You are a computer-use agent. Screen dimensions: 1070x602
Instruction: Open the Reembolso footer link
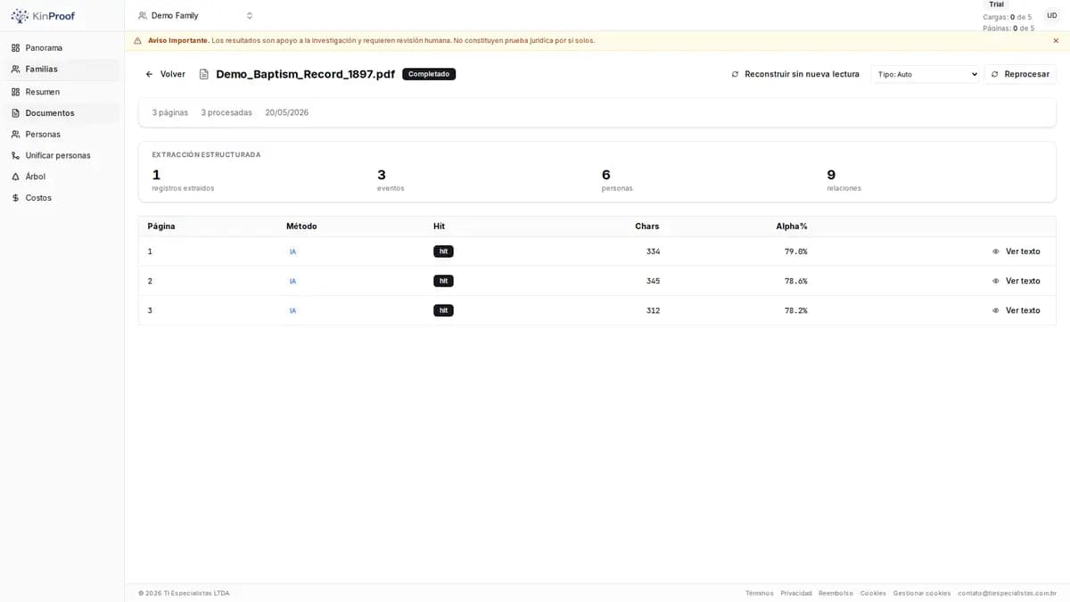835,593
